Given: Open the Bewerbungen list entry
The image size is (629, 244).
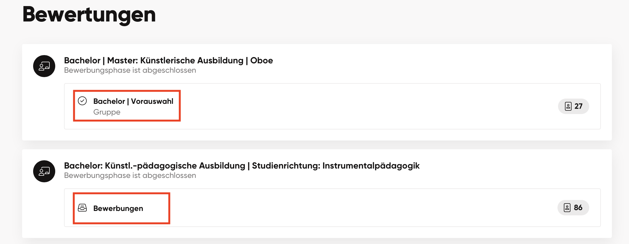Looking at the screenshot, I should 118,208.
